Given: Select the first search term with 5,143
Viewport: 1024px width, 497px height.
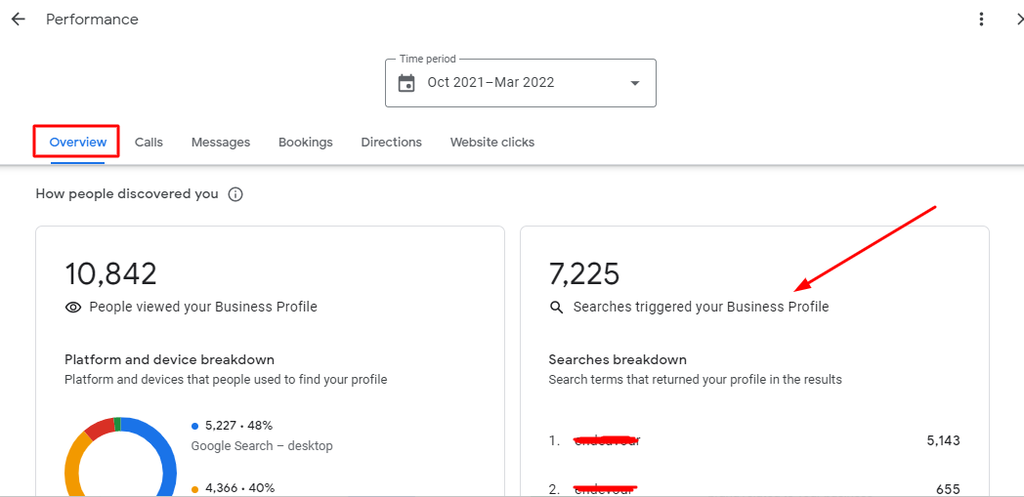Looking at the screenshot, I should point(607,441).
